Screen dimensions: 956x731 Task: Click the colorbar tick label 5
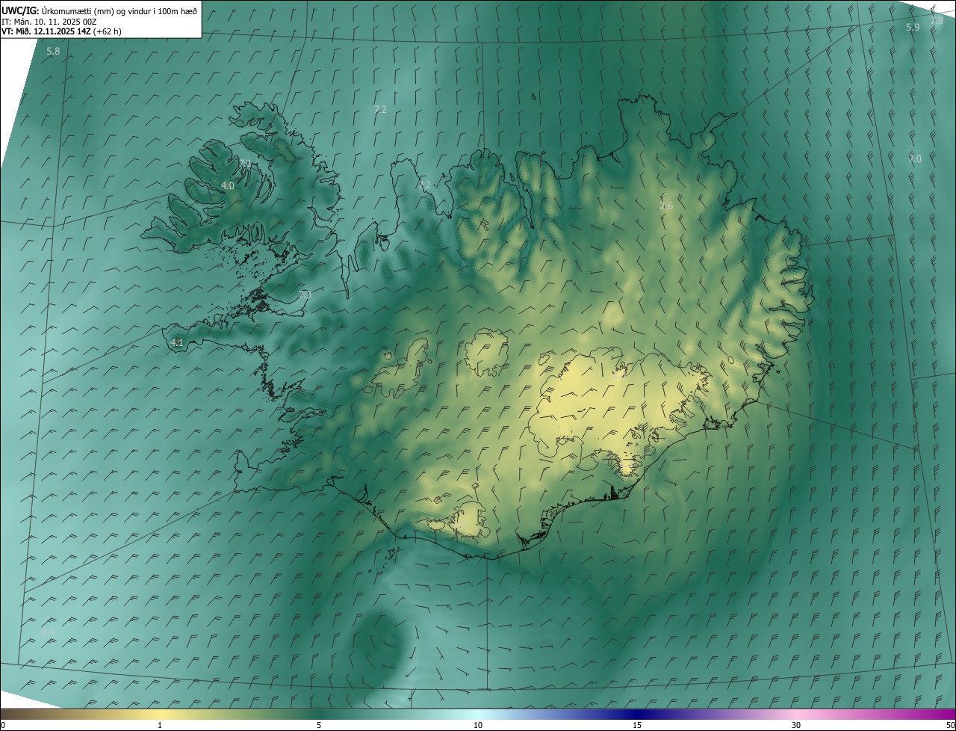[x=319, y=725]
